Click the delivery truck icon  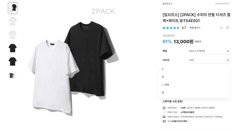click(x=164, y=117)
